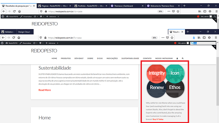
Task: Click the Integrity stack circle thumbnail
Action: point(156,74)
